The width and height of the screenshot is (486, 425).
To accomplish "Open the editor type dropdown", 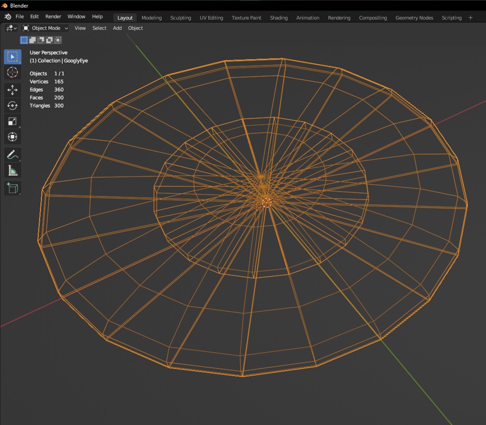I will [11, 28].
